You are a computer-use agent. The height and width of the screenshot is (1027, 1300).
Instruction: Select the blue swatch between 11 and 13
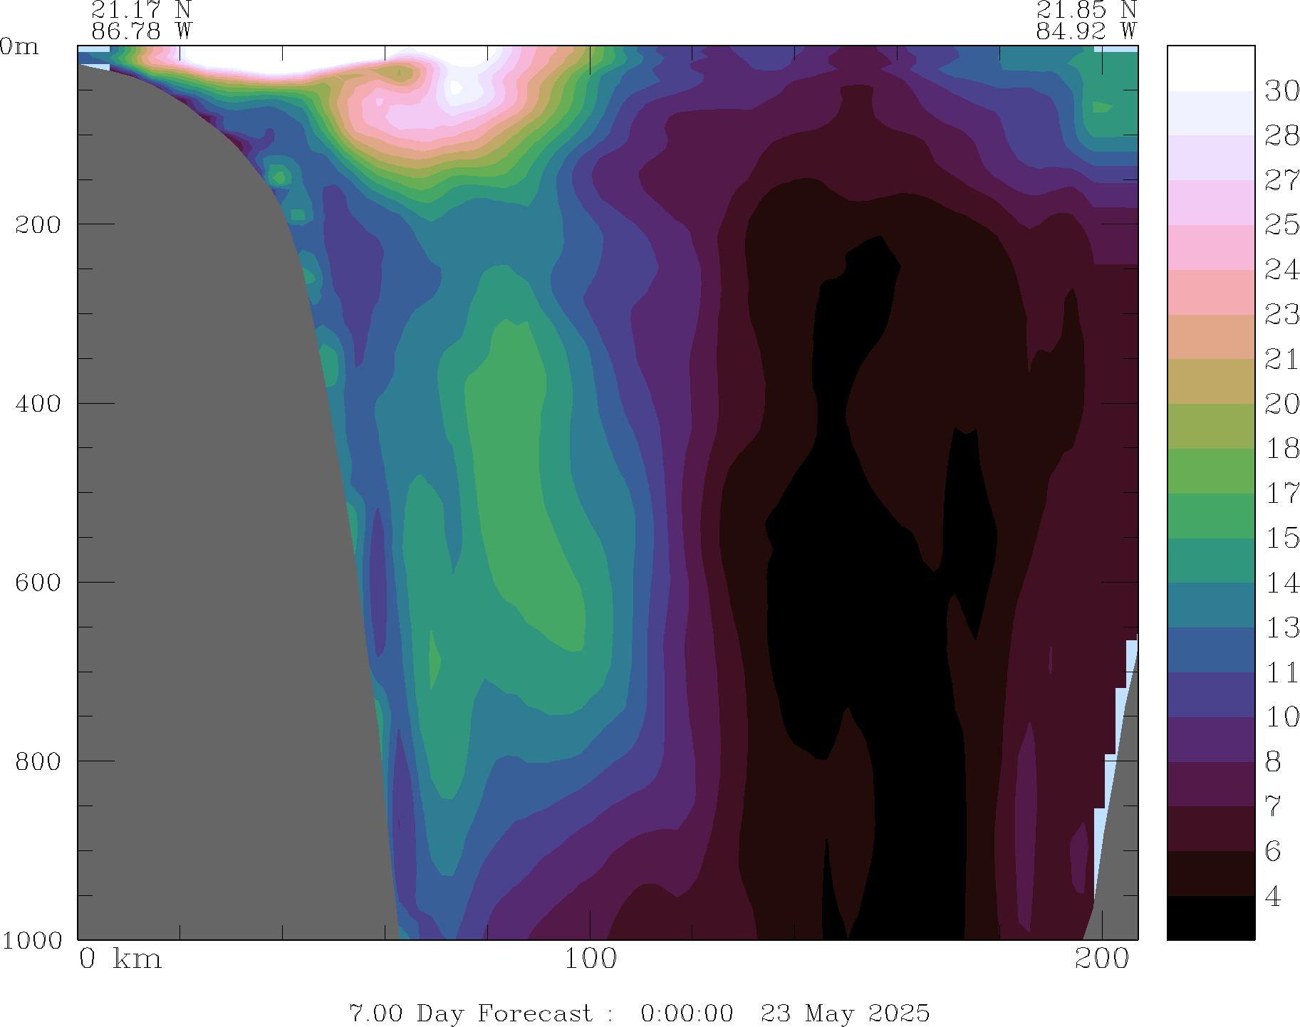(1210, 650)
